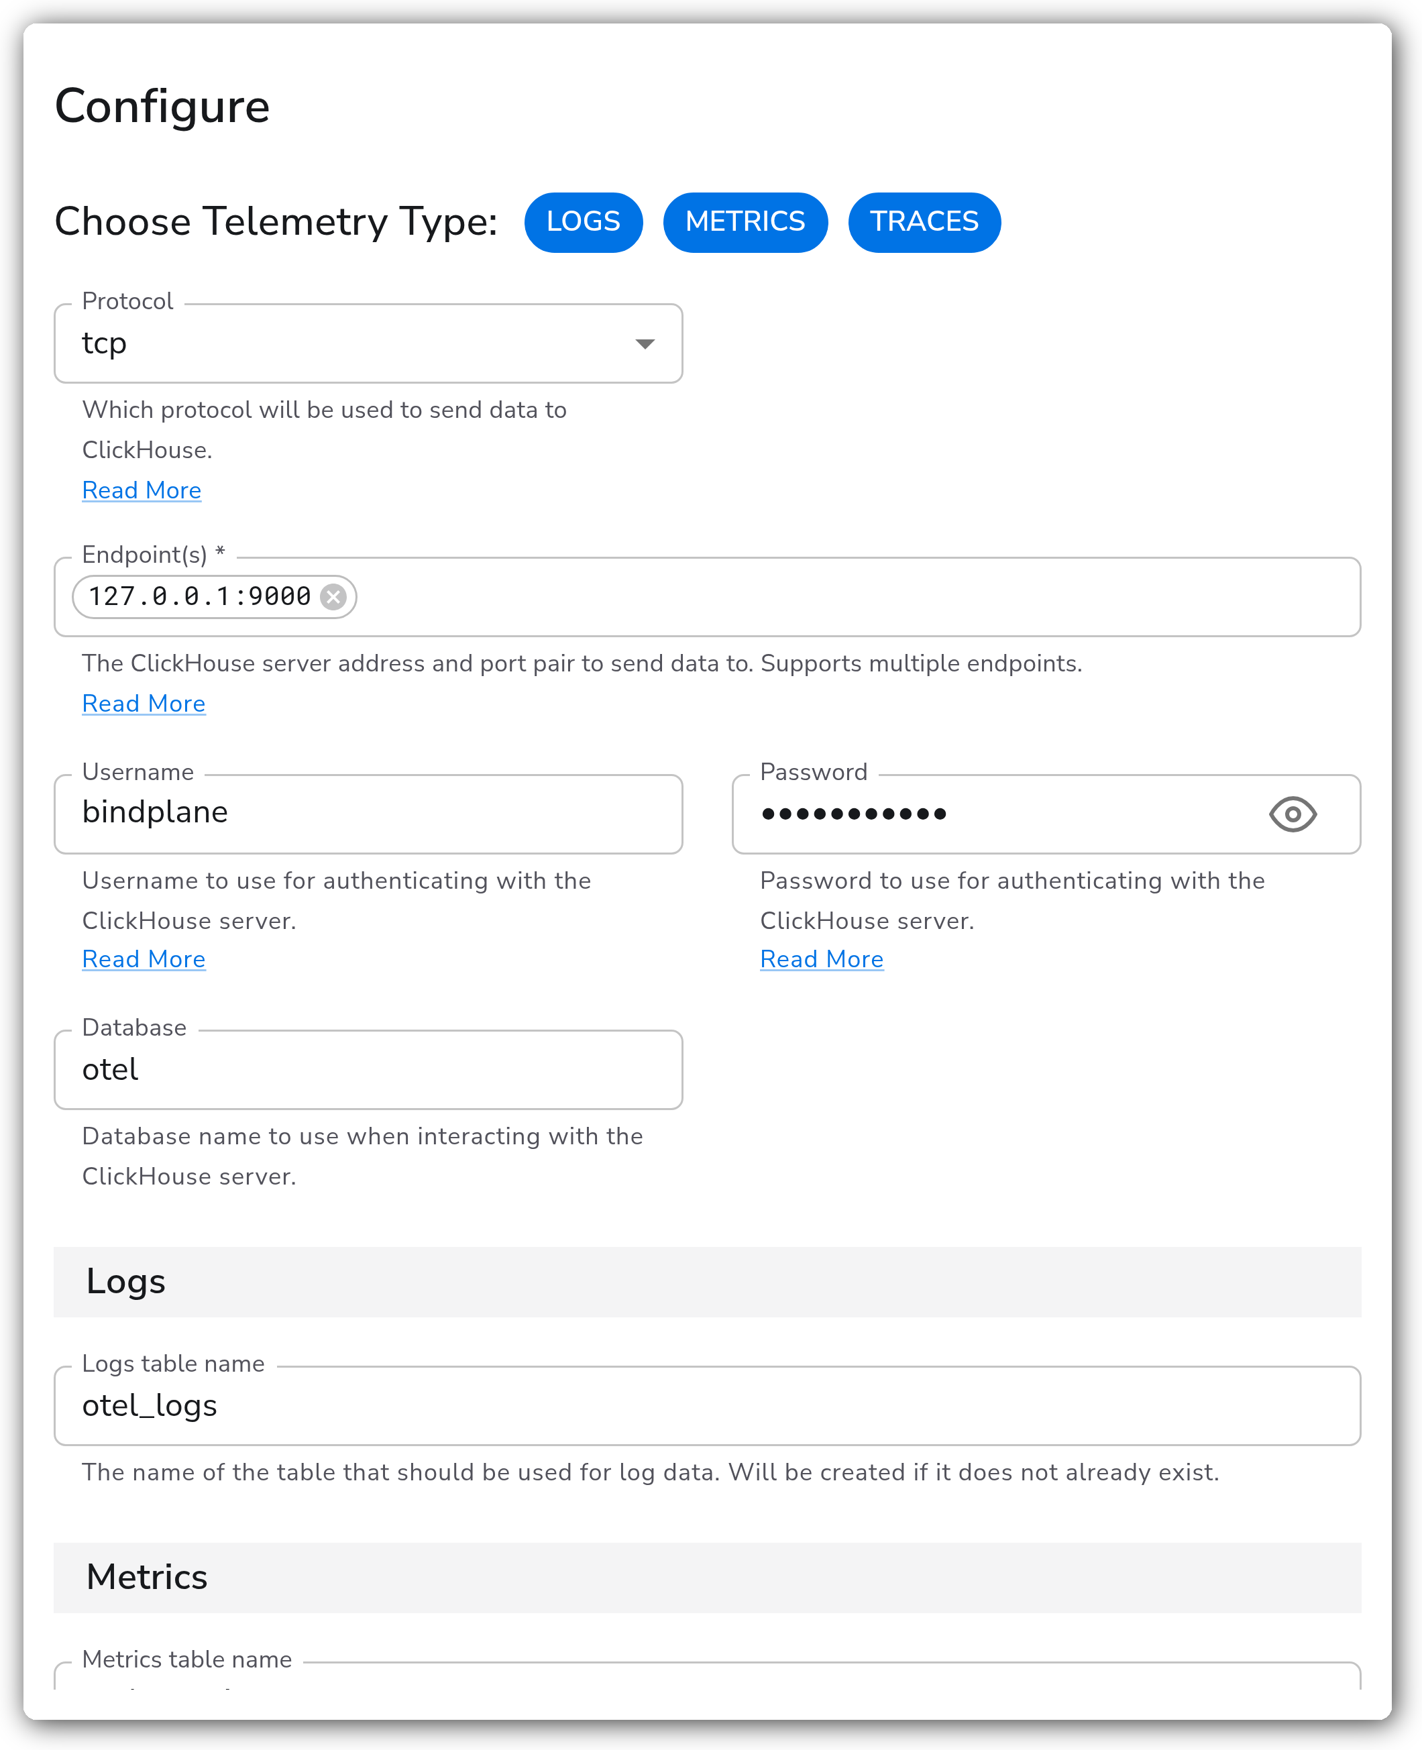The width and height of the screenshot is (1422, 1750).
Task: Click the Metrics table name field
Action: coord(707,1676)
